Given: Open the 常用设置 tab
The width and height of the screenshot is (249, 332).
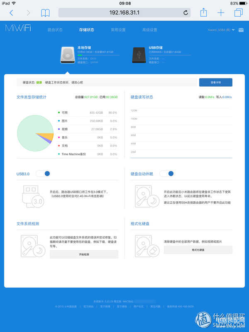Looking at the screenshot, I should (118, 30).
